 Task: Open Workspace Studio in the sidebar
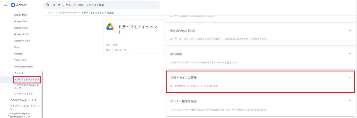(24, 67)
